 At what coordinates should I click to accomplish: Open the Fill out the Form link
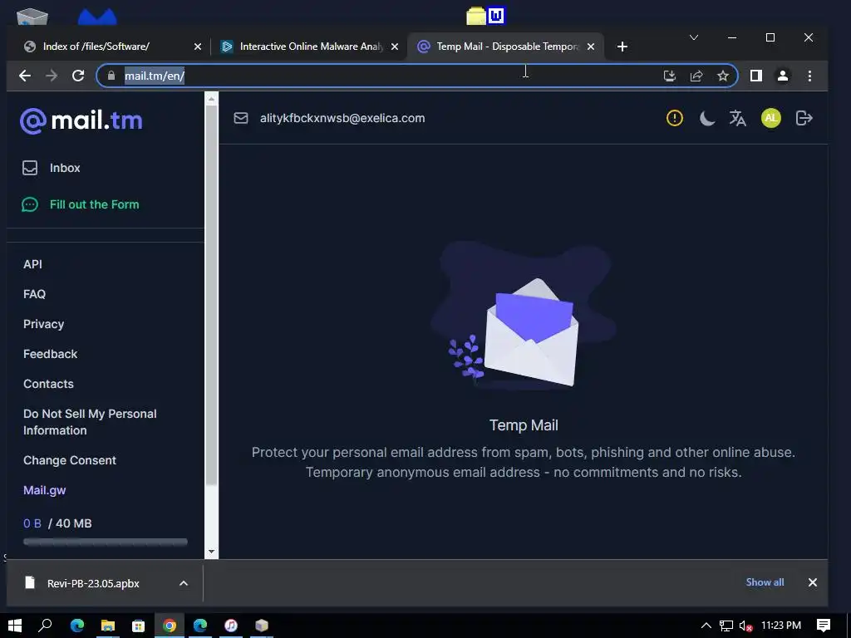point(81,204)
